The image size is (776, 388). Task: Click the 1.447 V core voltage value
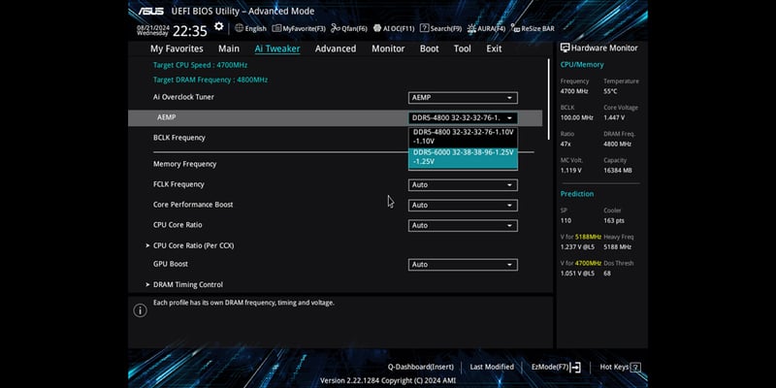point(614,117)
